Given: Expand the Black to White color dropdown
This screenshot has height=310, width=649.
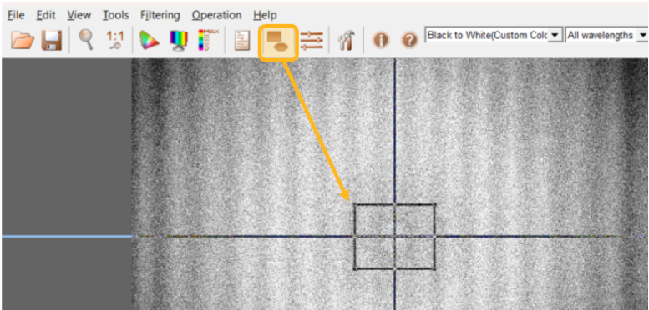Looking at the screenshot, I should pos(556,36).
